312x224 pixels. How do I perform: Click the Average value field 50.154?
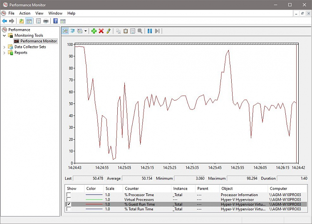coord(137,178)
